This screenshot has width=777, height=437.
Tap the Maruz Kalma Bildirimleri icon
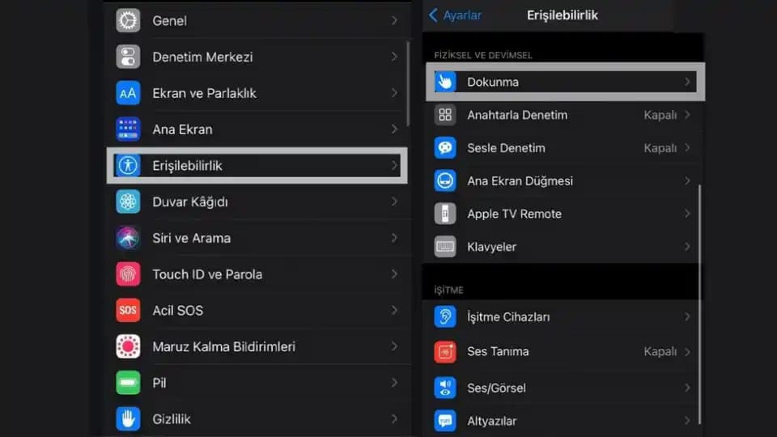click(128, 346)
